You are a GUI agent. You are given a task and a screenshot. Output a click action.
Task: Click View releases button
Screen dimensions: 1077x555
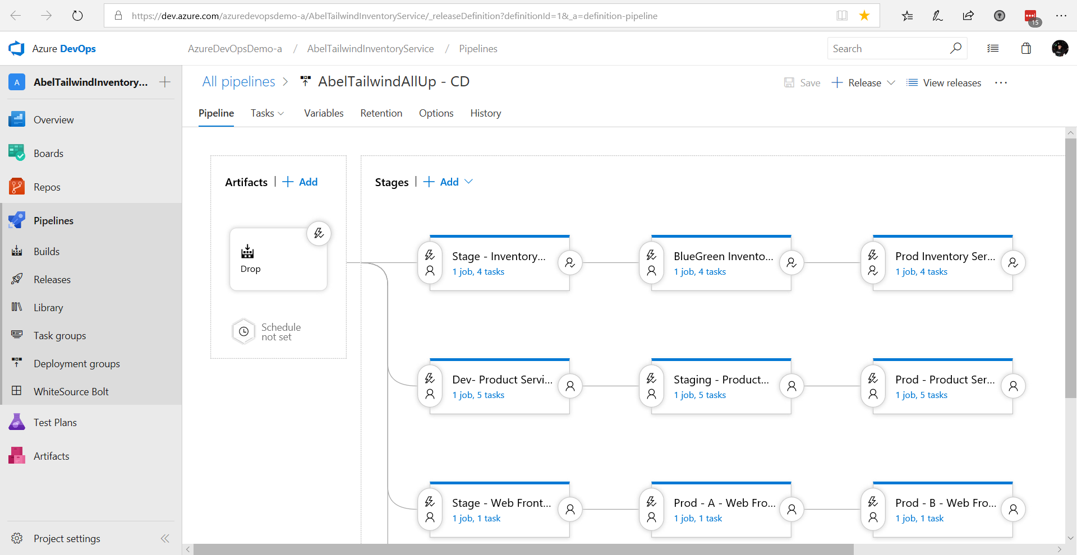point(944,83)
